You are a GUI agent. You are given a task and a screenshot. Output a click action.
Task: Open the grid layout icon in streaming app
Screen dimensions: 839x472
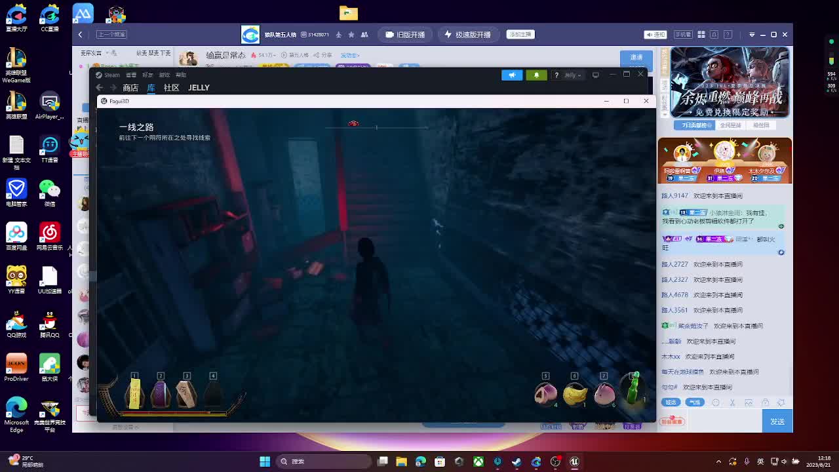click(701, 35)
